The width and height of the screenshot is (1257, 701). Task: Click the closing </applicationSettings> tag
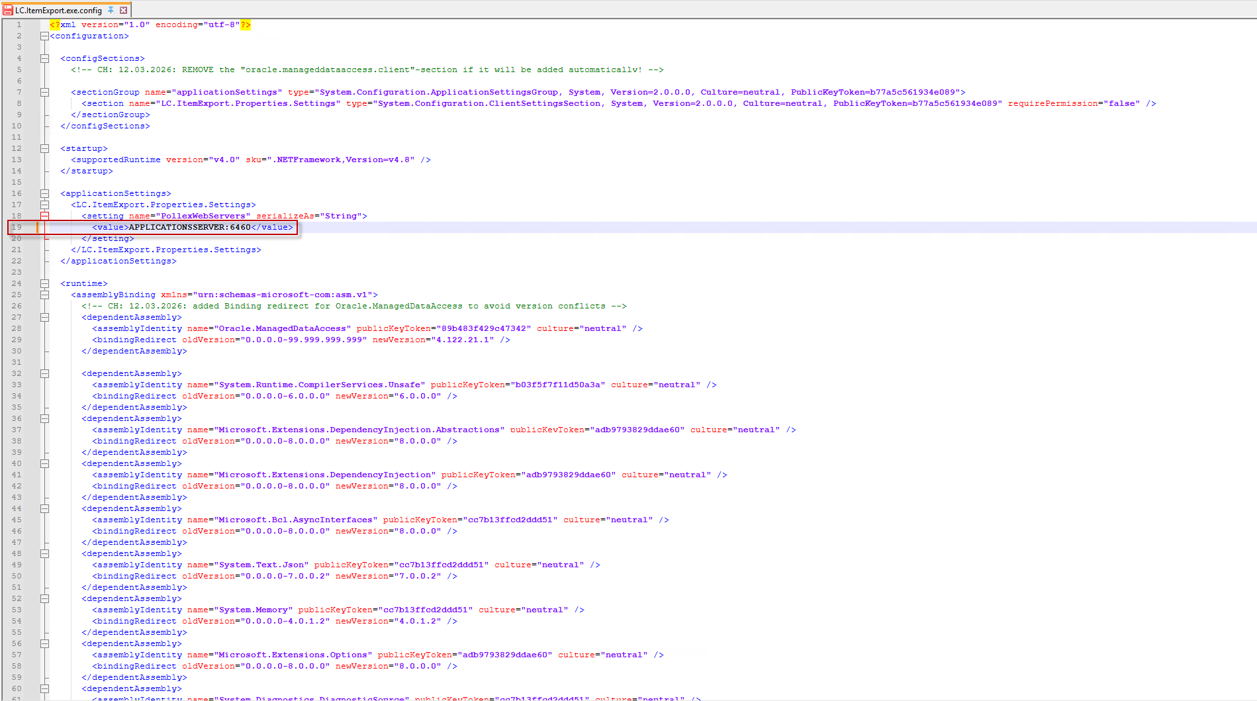118,261
